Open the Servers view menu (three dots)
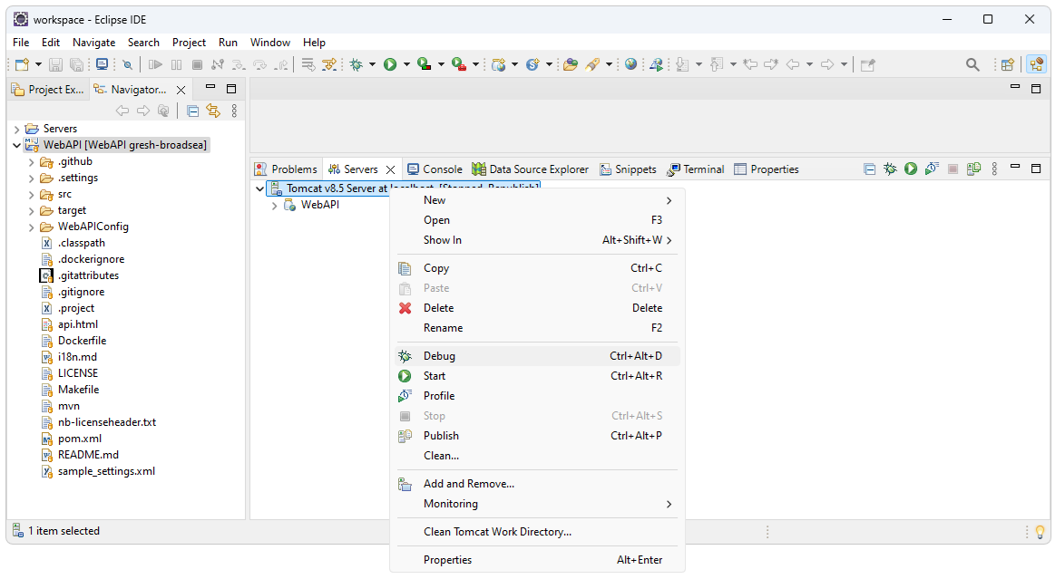This screenshot has width=1055, height=579. 994,169
